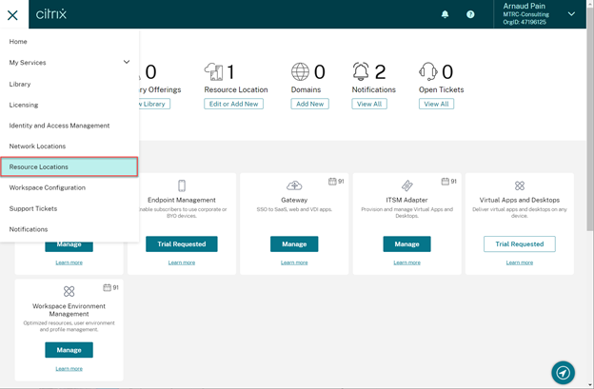
Task: Open the notifications bell in header
Action: (x=445, y=14)
